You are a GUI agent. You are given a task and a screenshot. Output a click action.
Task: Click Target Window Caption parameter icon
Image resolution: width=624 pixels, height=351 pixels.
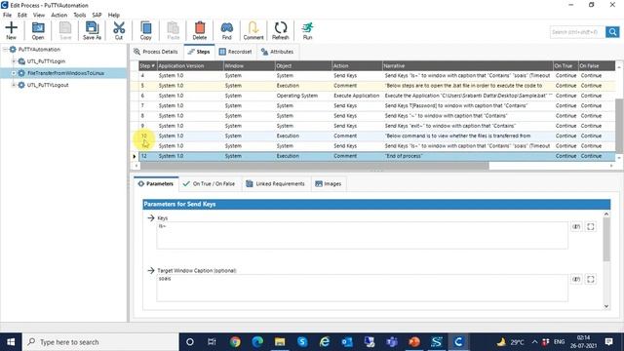coord(576,280)
